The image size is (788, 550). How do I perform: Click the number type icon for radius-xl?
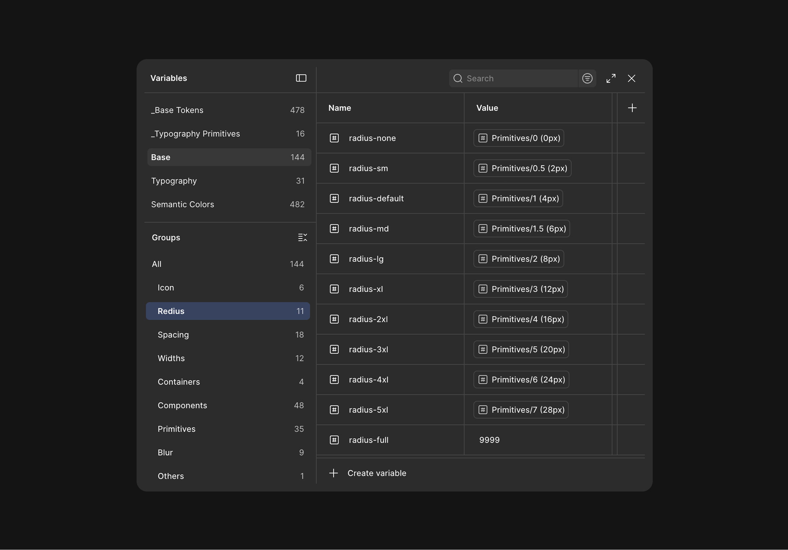(x=334, y=289)
